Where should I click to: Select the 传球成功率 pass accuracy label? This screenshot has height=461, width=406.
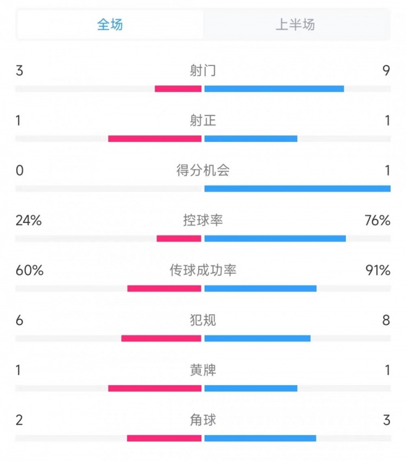click(x=203, y=270)
